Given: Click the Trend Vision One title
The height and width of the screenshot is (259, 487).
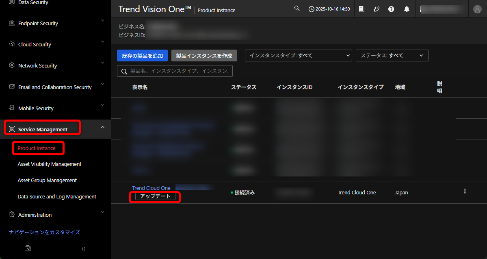Looking at the screenshot, I should 155,9.
